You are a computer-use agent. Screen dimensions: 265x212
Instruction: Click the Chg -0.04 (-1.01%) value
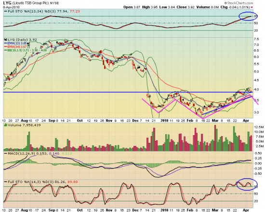click(235, 7)
